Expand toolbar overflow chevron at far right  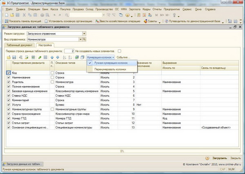pos(241,21)
